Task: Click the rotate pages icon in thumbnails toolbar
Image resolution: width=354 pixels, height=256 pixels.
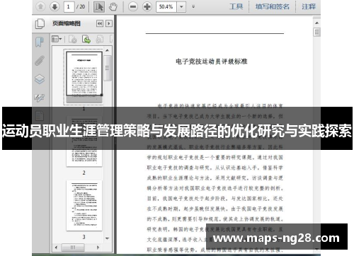Action: (100, 39)
